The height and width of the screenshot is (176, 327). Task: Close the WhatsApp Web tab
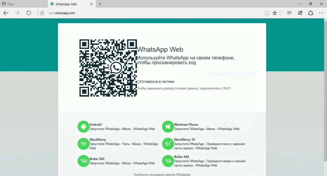click(x=92, y=4)
